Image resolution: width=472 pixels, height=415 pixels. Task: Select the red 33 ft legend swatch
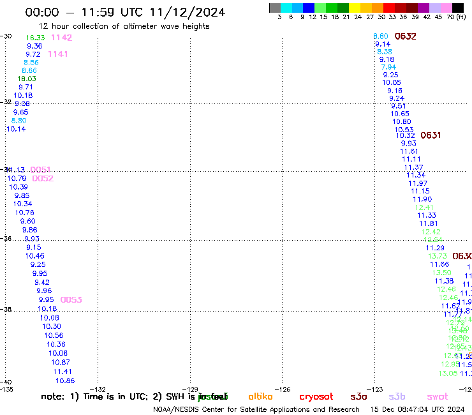[389, 8]
